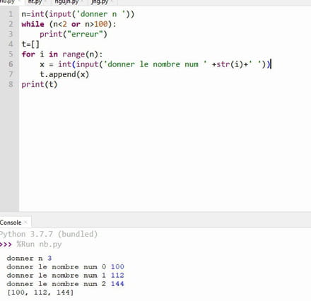The width and height of the screenshot is (311, 301).
Task: Open the ngujn.py editor tab
Action: [66, 2]
